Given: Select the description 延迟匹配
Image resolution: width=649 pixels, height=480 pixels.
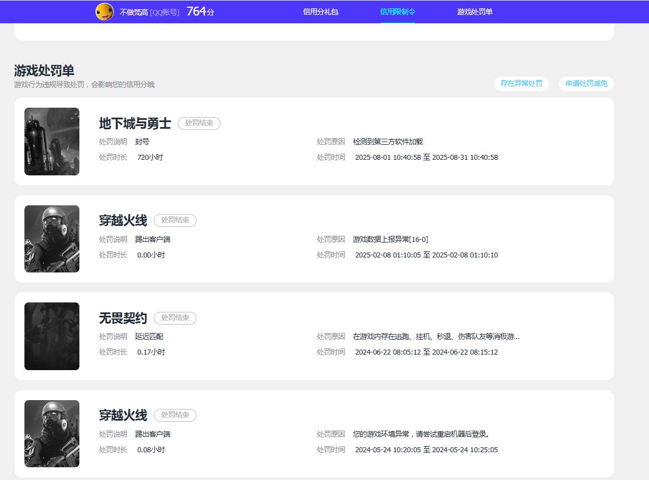Looking at the screenshot, I should (149, 336).
